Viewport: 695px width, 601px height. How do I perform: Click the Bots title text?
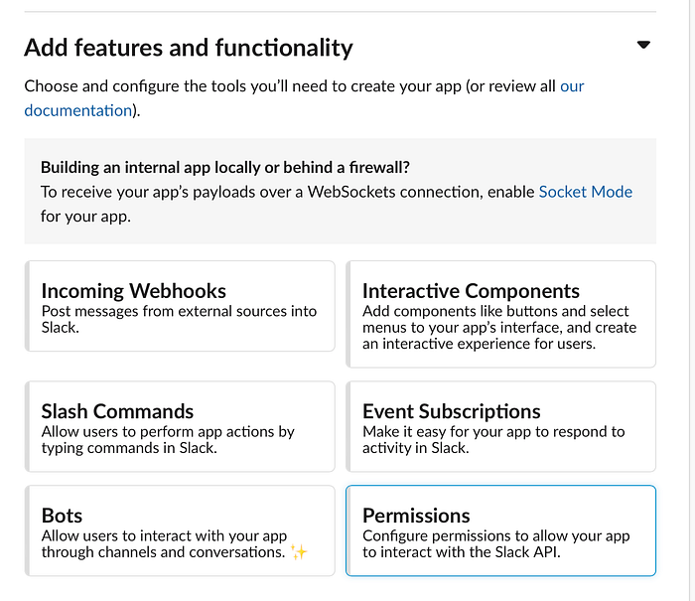(62, 516)
